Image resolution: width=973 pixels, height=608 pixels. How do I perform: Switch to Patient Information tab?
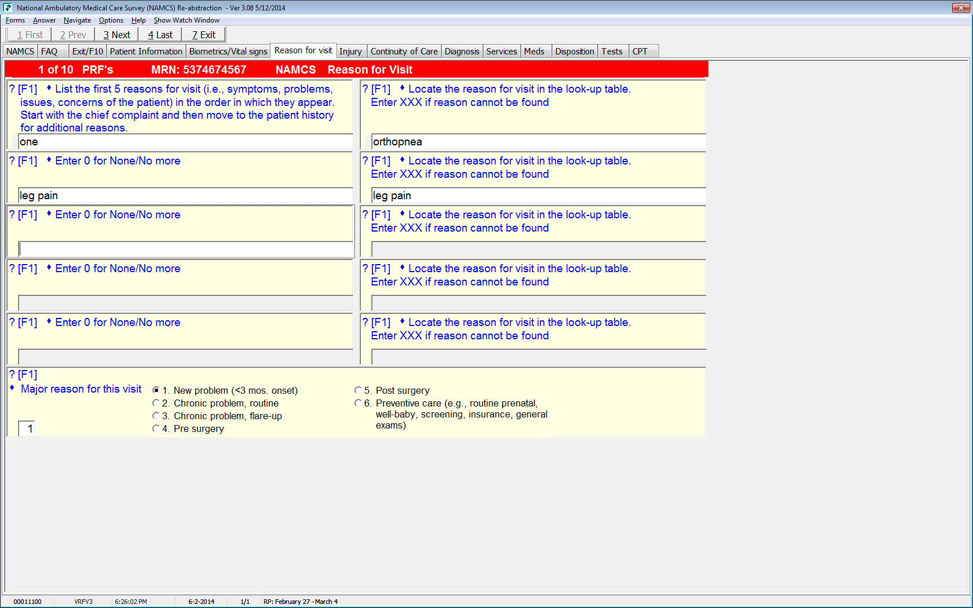[146, 52]
